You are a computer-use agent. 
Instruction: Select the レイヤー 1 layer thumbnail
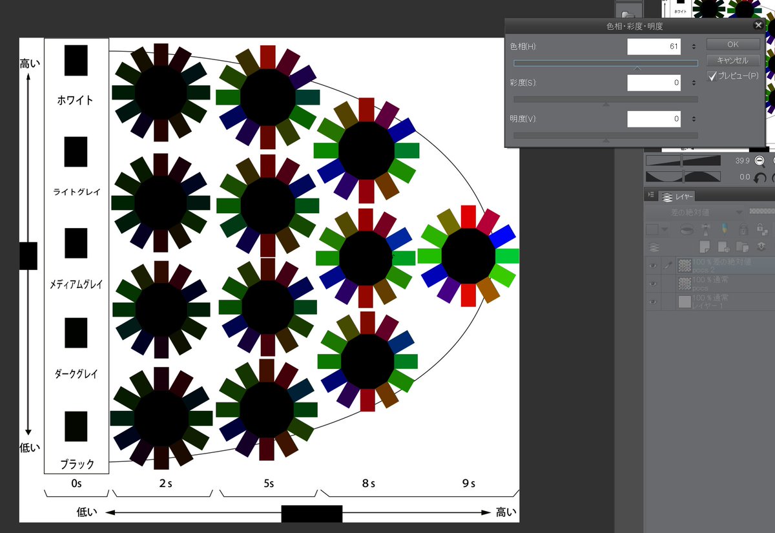click(685, 302)
